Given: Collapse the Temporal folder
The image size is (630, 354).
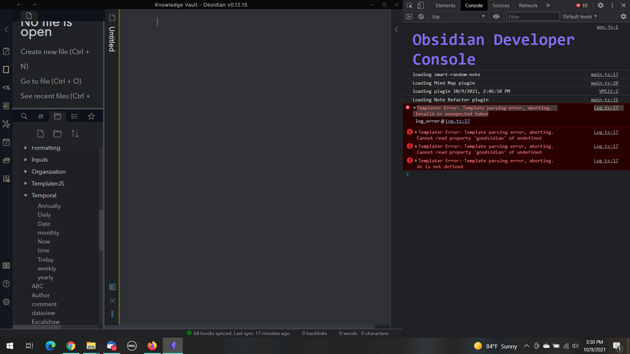Looking at the screenshot, I should pos(25,195).
